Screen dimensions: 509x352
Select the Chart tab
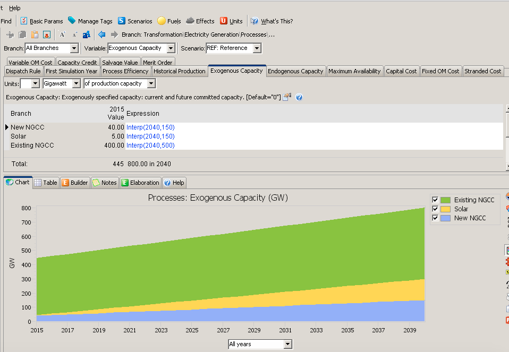18,182
